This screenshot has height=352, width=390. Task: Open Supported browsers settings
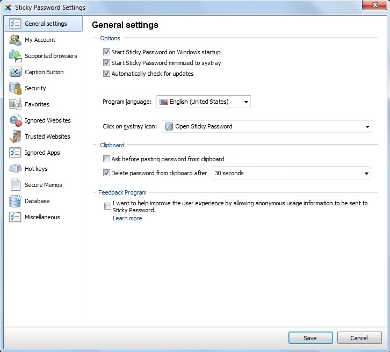pos(44,56)
